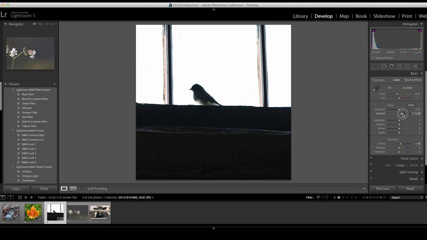
Task: Collapse Lightroom B&W Filter Presets folder
Action: (13, 90)
